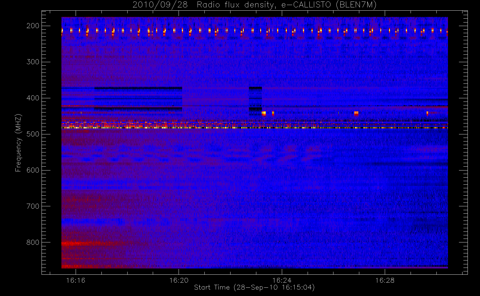Click the 300 frequency tick label
Image resolution: width=480 pixels, height=296 pixels.
coord(33,62)
